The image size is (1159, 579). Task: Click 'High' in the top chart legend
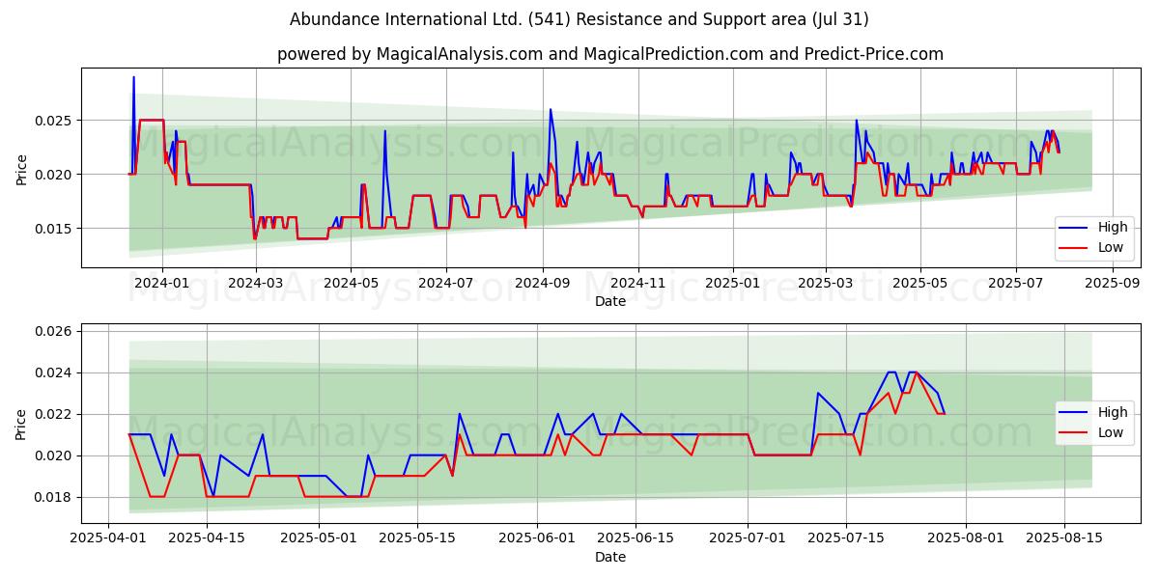(1113, 228)
